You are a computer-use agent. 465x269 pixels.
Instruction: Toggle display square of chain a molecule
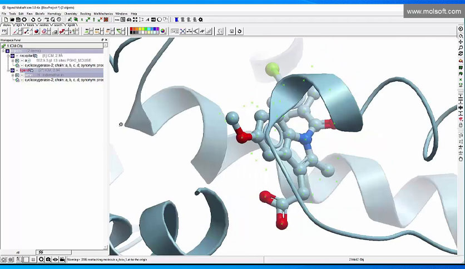[17, 61]
